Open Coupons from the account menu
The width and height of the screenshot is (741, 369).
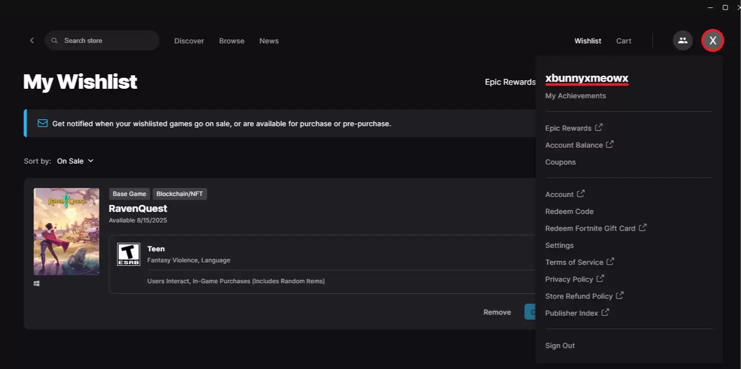(x=560, y=162)
